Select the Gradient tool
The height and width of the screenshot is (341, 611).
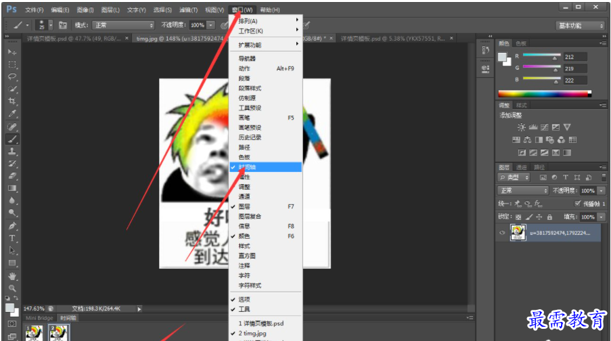coord(12,188)
